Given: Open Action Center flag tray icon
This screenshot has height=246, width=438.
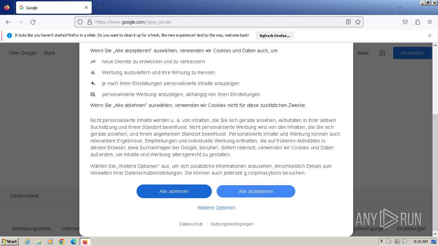Looking at the screenshot, I should [405, 242].
